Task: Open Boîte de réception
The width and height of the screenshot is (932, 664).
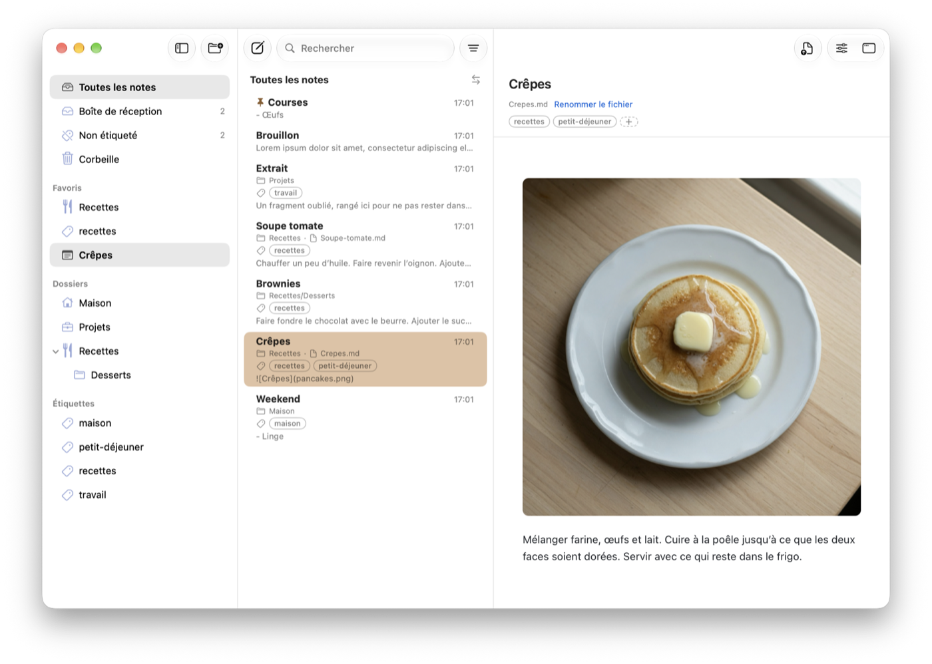Action: coord(140,111)
